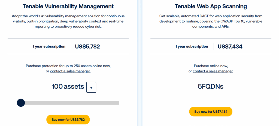Click the Web App Scanning DAST description

[211, 21]
